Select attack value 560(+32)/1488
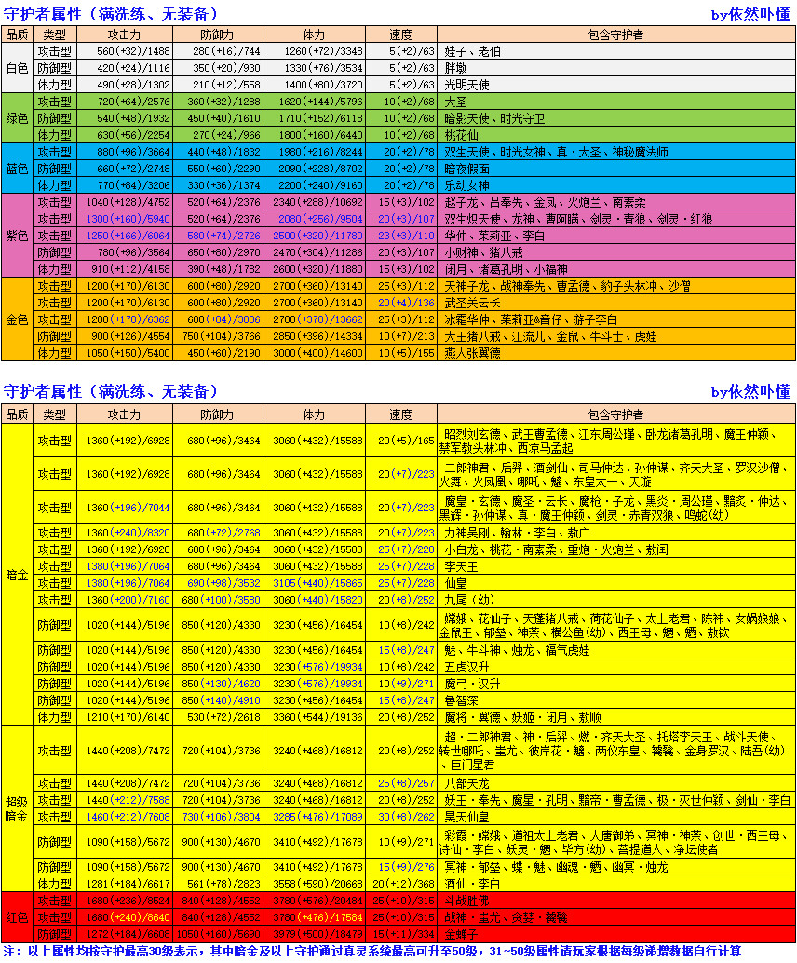 [x=133, y=51]
